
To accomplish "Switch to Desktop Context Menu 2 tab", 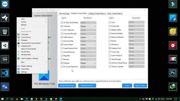I will [x=97, y=14].
